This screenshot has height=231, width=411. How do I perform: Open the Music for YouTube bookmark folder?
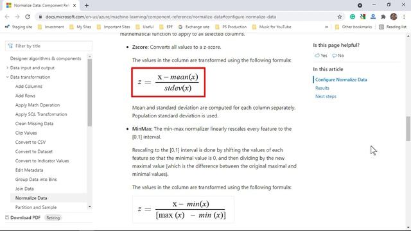(272, 27)
